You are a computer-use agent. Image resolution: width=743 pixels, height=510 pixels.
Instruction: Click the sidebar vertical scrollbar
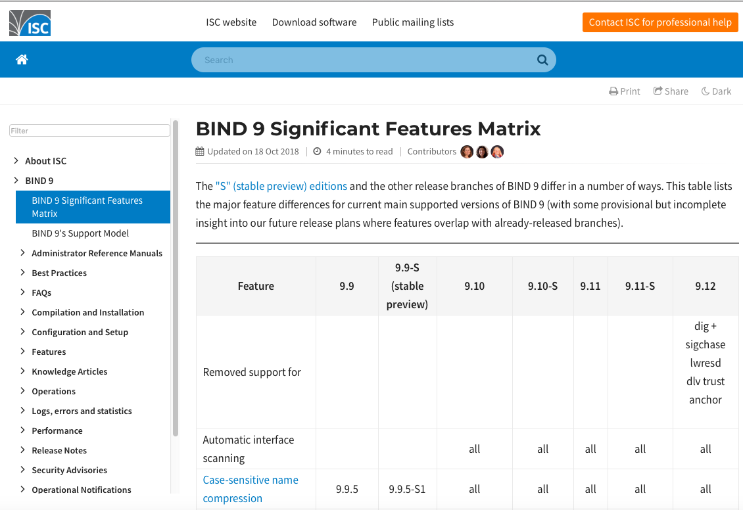click(x=176, y=279)
